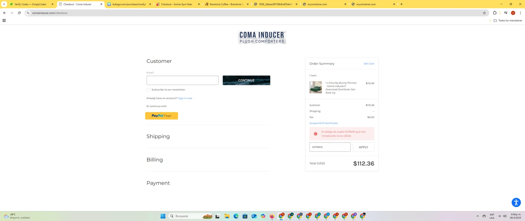Open the weather widget on the taskbar

click(x=17, y=216)
